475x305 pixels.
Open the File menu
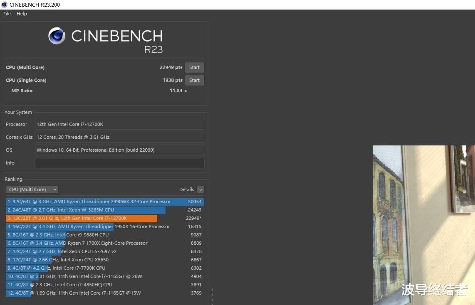7,14
